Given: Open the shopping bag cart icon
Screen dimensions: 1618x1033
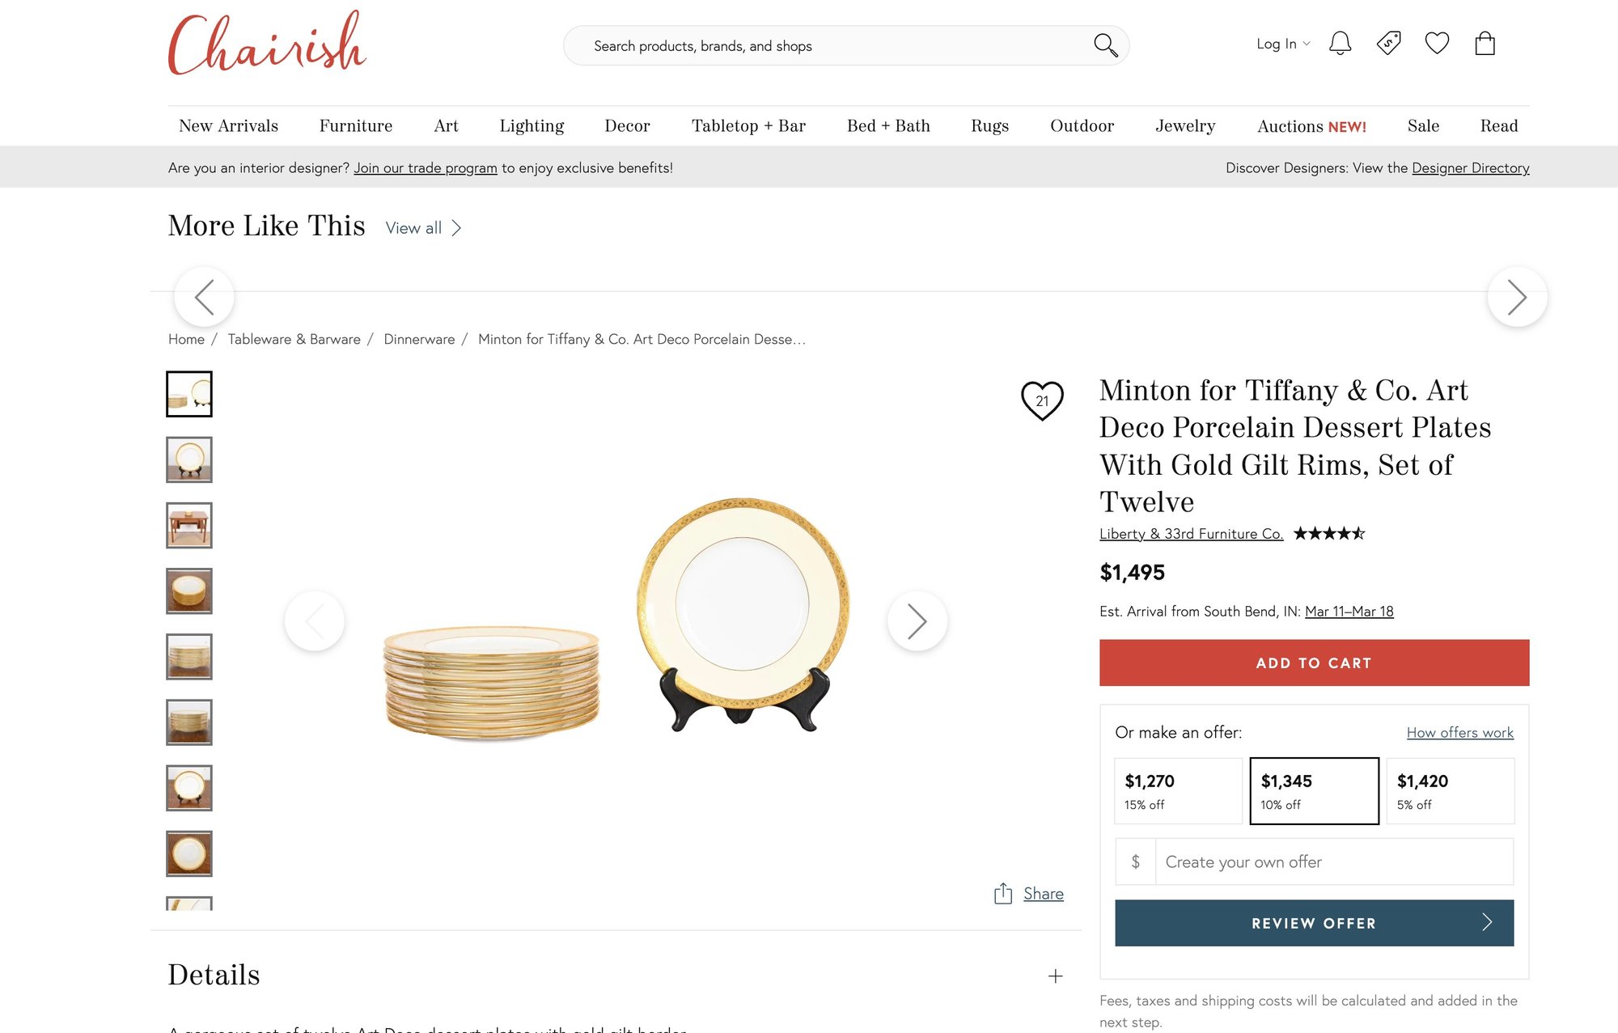Looking at the screenshot, I should [x=1485, y=44].
